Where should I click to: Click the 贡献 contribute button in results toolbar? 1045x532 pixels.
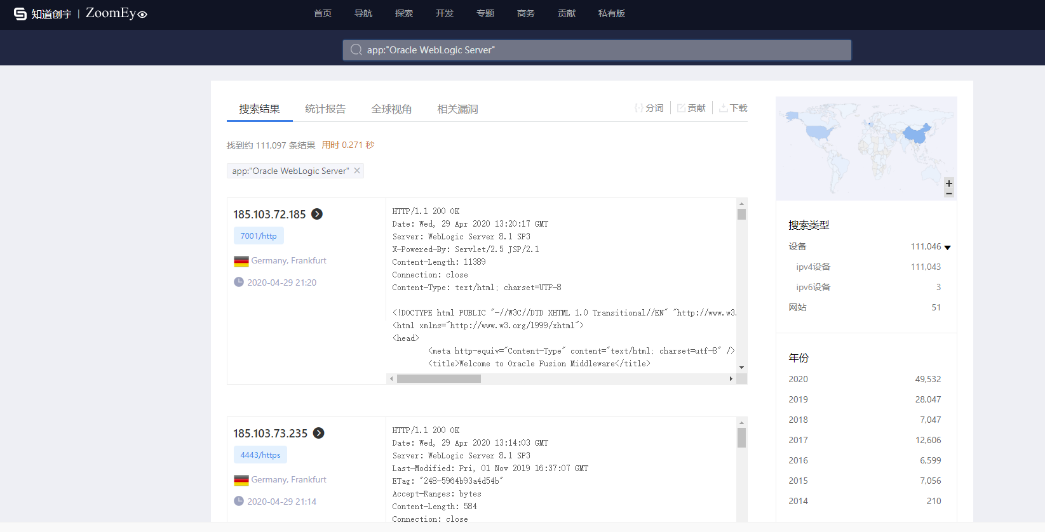click(691, 108)
